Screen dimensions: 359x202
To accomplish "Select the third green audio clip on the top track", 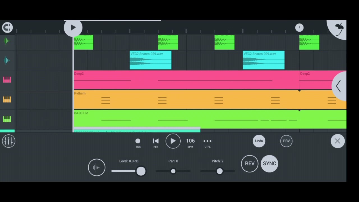I will 224,42.
